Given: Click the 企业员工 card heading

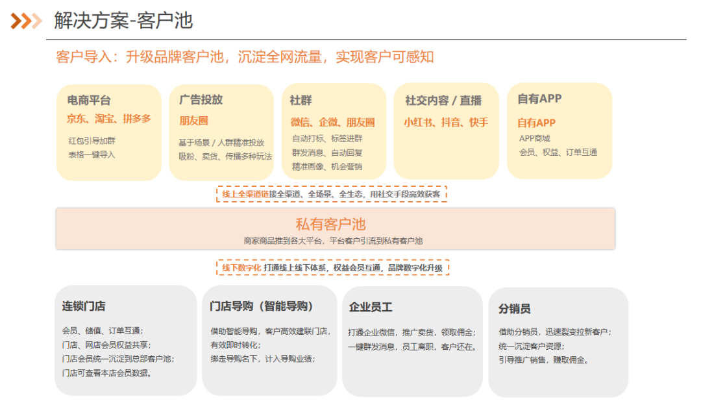Looking at the screenshot, I should [x=370, y=308].
